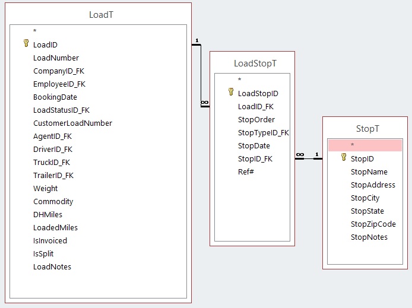Click the Ref# field in LoadStopT
The height and width of the screenshot is (308, 412).
coord(246,172)
